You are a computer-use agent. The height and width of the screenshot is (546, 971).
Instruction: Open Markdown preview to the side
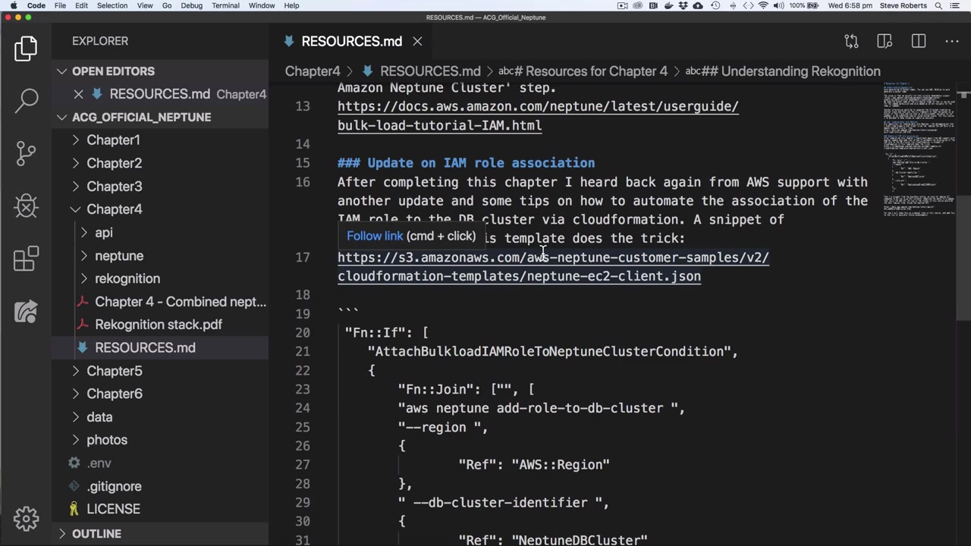point(885,41)
